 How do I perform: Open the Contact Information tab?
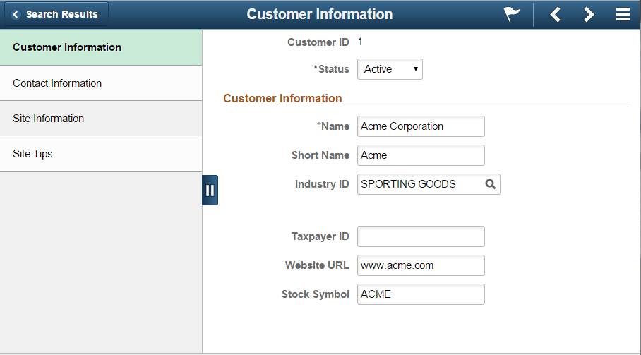coord(101,83)
